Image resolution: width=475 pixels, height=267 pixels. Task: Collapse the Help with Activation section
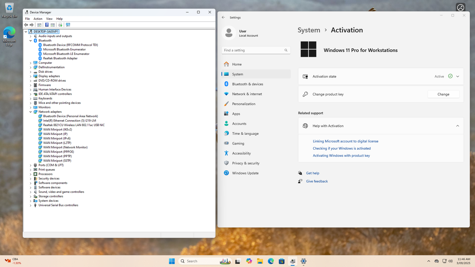[x=457, y=126]
